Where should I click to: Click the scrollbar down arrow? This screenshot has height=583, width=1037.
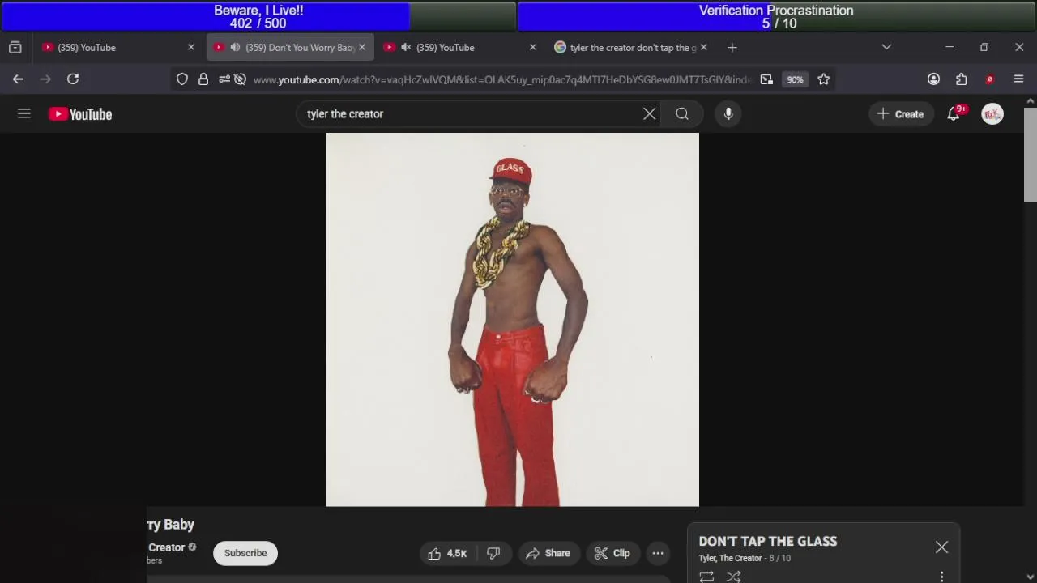[x=1031, y=577]
